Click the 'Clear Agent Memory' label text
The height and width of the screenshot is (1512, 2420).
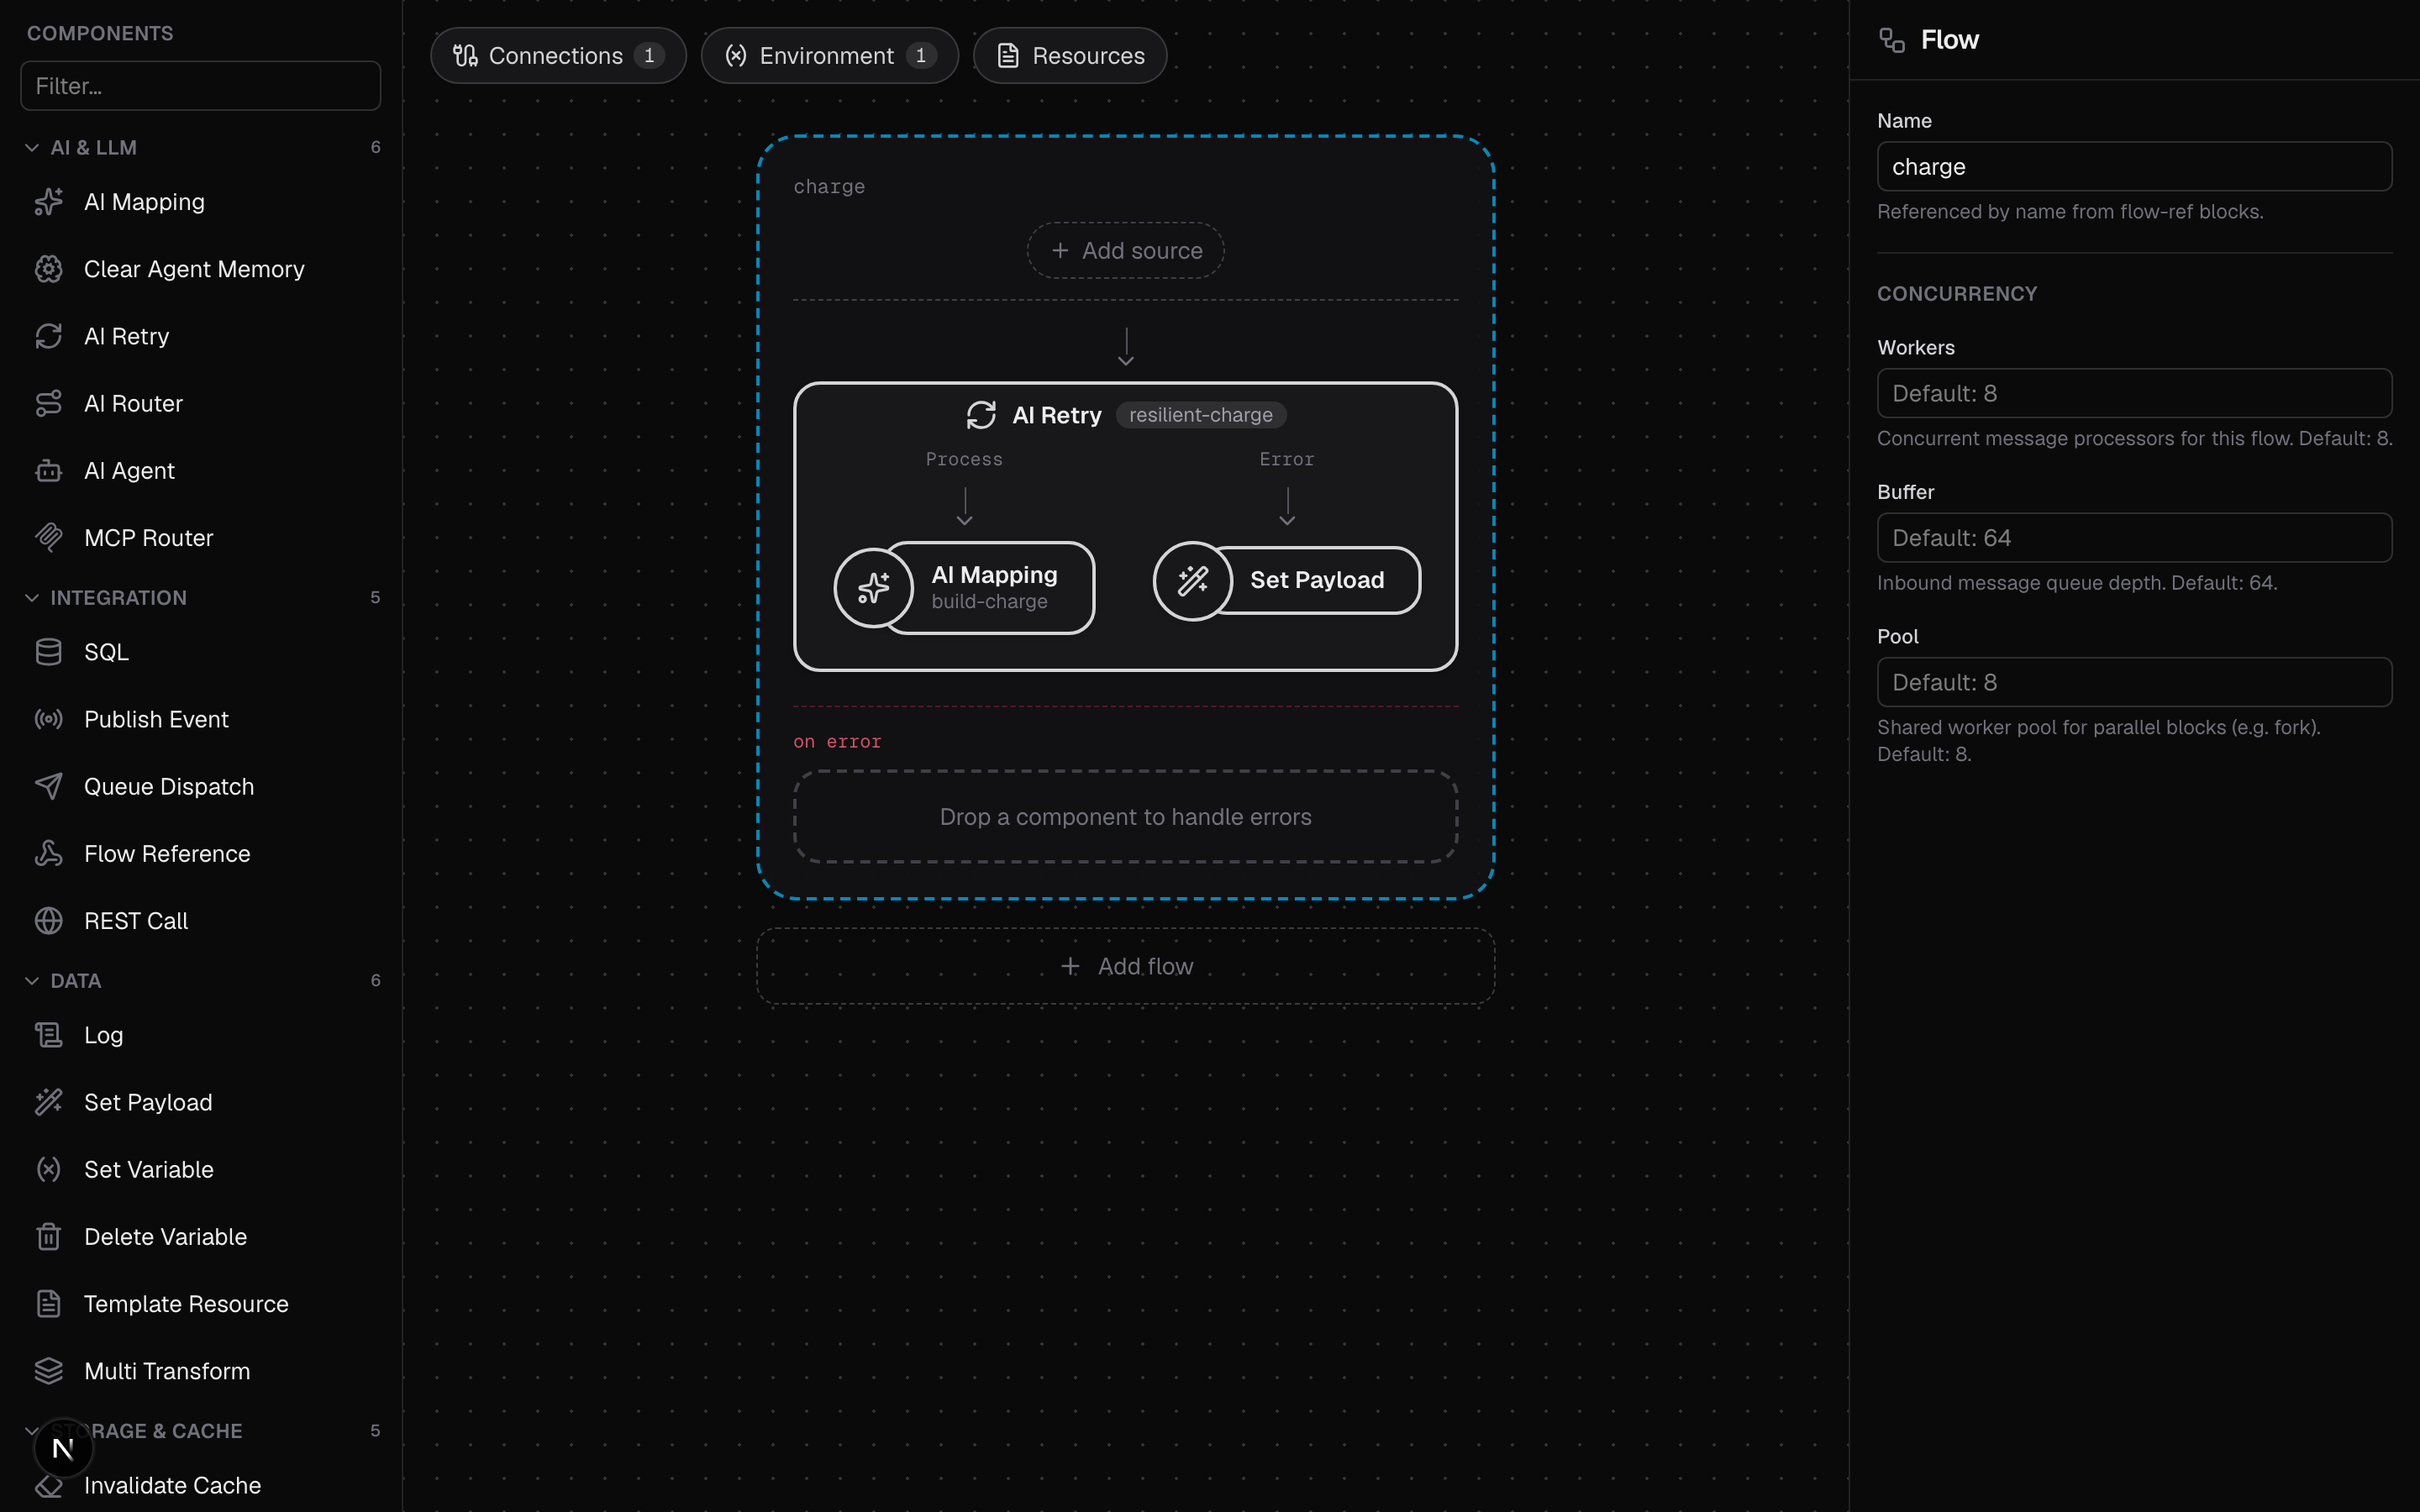coord(194,270)
